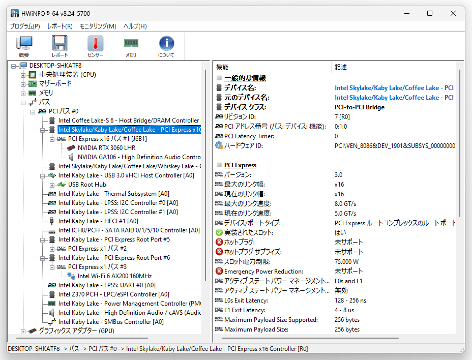
Task: Click the Power Management Controller chip icon
Action: (52, 304)
